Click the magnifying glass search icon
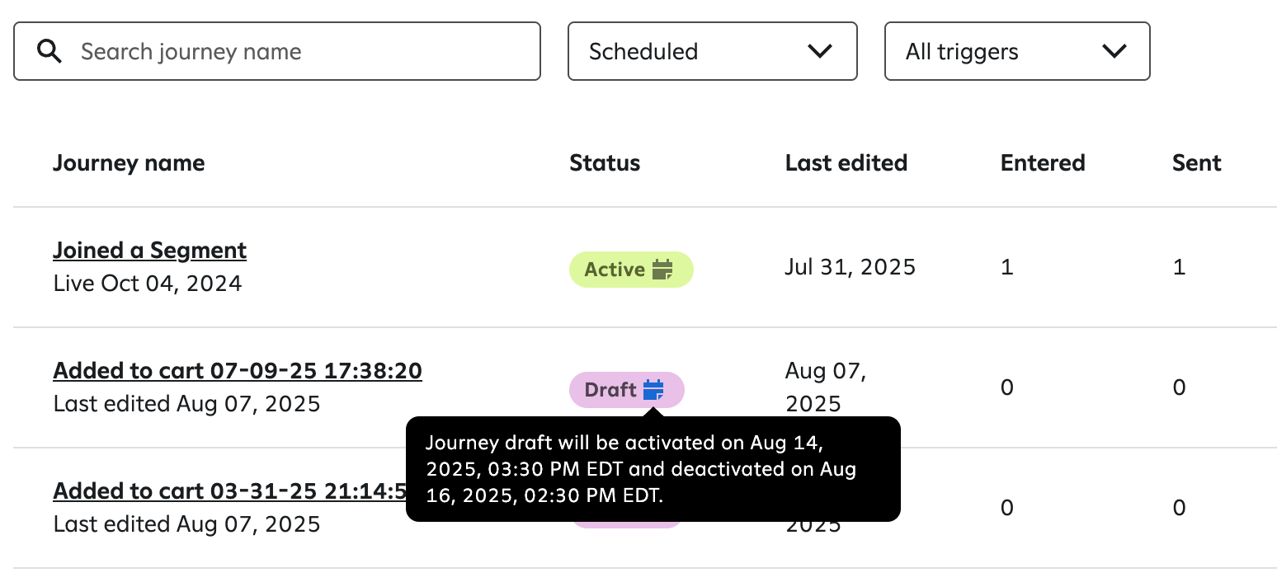The image size is (1277, 582). point(50,52)
